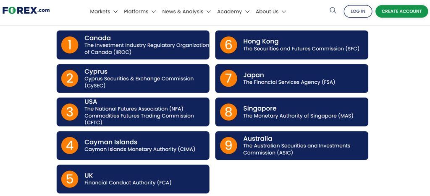430x196 pixels.
Task: Click the orange number 9 circle for Australia
Action: 228,145
